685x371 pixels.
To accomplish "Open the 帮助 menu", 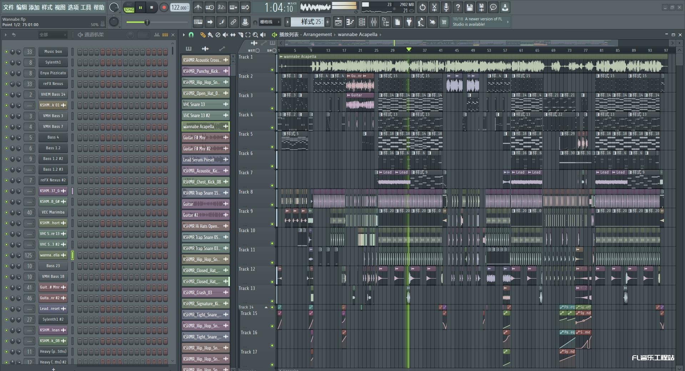I will tap(99, 7).
